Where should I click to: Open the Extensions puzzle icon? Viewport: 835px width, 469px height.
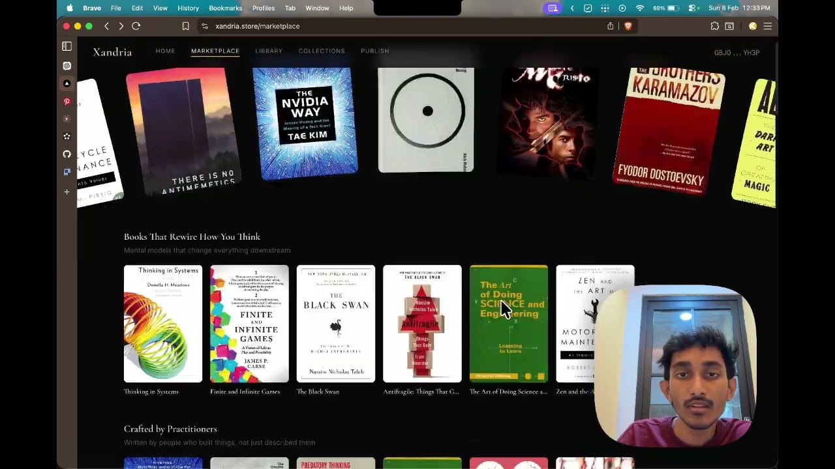[x=714, y=26]
